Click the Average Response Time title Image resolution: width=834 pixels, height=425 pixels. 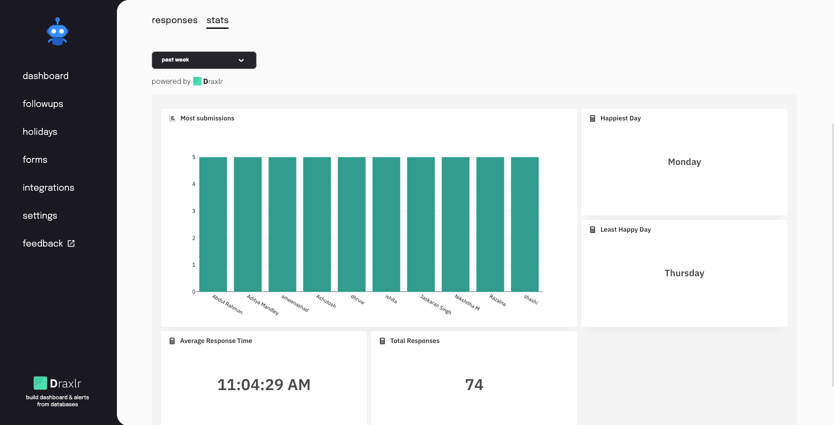[216, 341]
